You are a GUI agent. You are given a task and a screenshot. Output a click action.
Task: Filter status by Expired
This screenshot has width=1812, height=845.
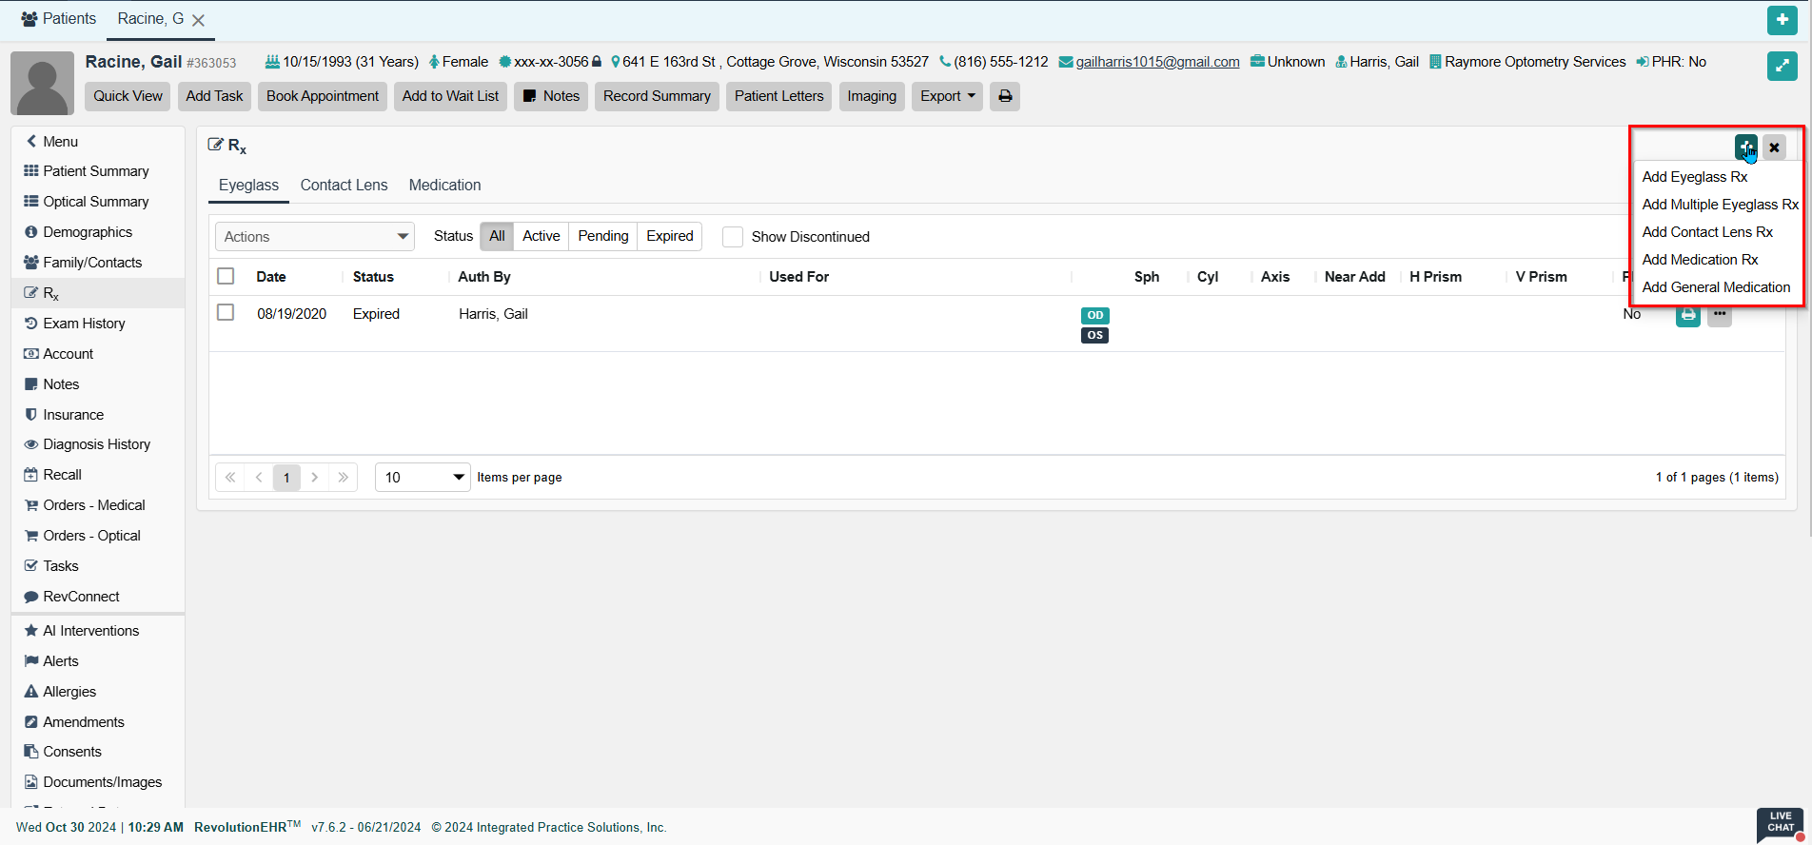click(669, 236)
